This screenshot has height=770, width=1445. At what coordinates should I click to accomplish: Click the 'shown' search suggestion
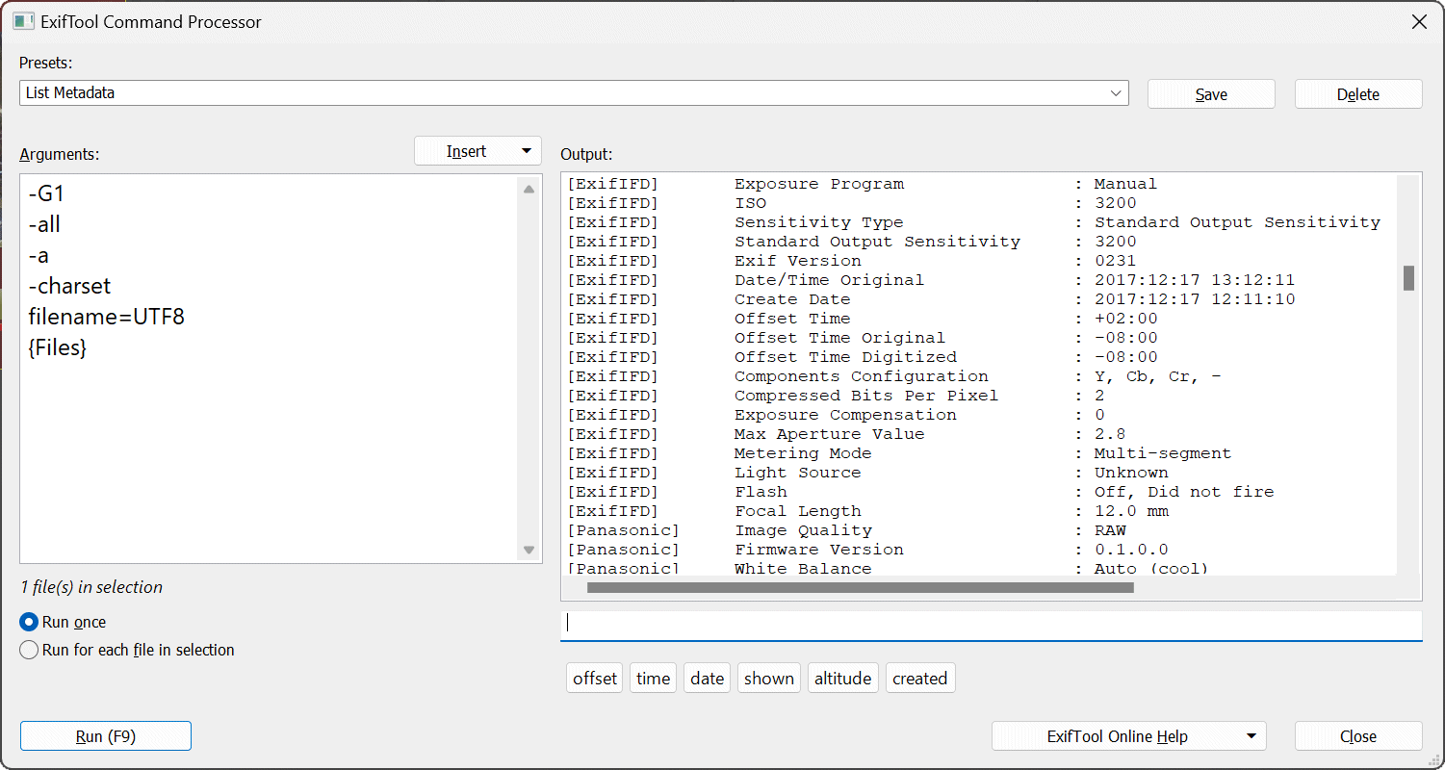(x=769, y=679)
